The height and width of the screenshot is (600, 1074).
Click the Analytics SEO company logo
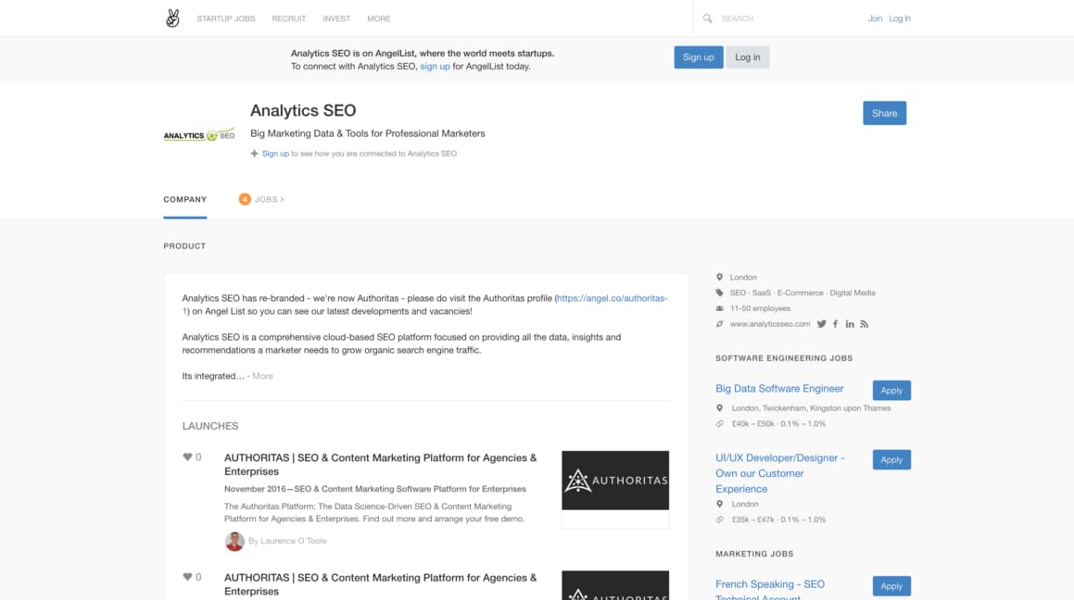coord(199,135)
